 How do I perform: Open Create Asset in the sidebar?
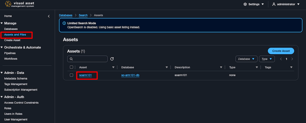[x=12, y=40]
